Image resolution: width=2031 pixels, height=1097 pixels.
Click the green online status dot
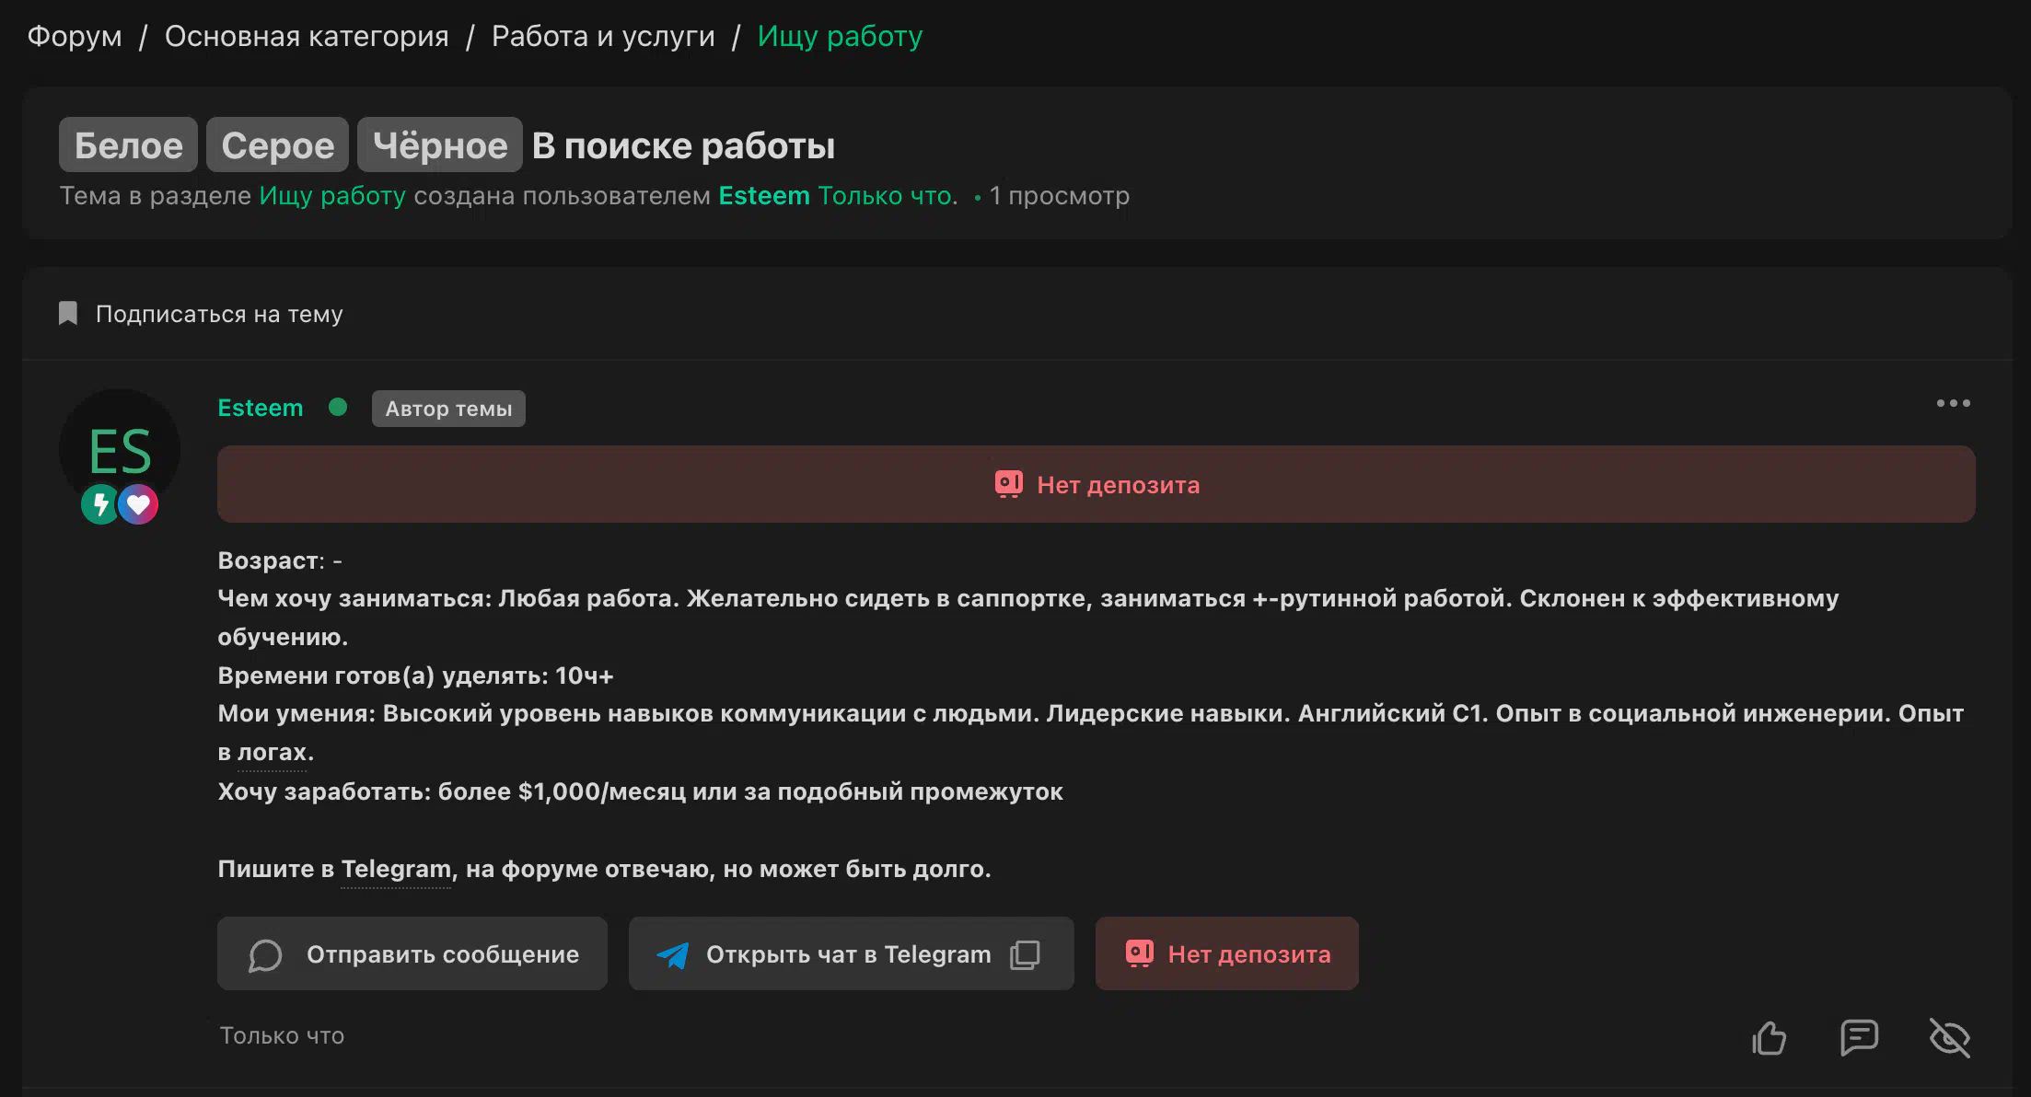click(x=338, y=407)
